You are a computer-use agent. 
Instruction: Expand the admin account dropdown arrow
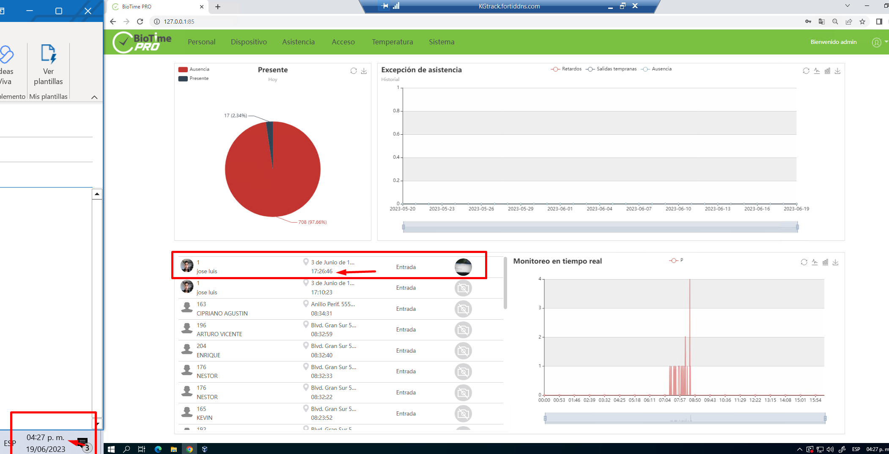point(886,42)
